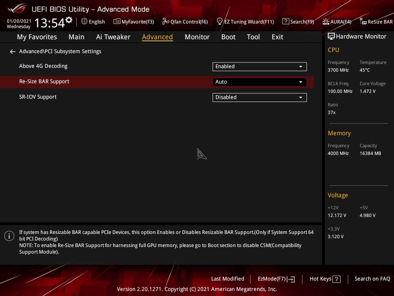Click CPU frequency value 3700 MHz
Image resolution: width=394 pixels, height=296 pixels.
[x=338, y=70]
